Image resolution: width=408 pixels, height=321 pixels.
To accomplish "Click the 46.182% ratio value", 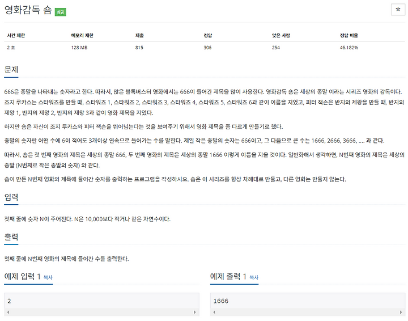I will [349, 48].
